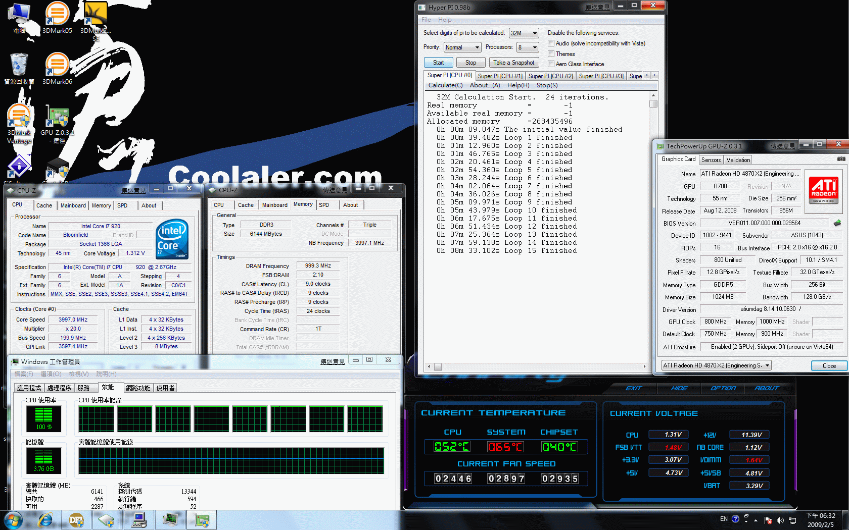Screen dimensions: 849x530
Task: Switch to the GPU-Z Validation tab
Action: pos(738,160)
